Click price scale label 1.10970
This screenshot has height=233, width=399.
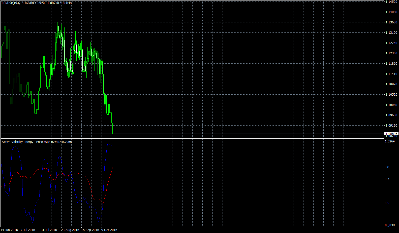tap(391, 84)
